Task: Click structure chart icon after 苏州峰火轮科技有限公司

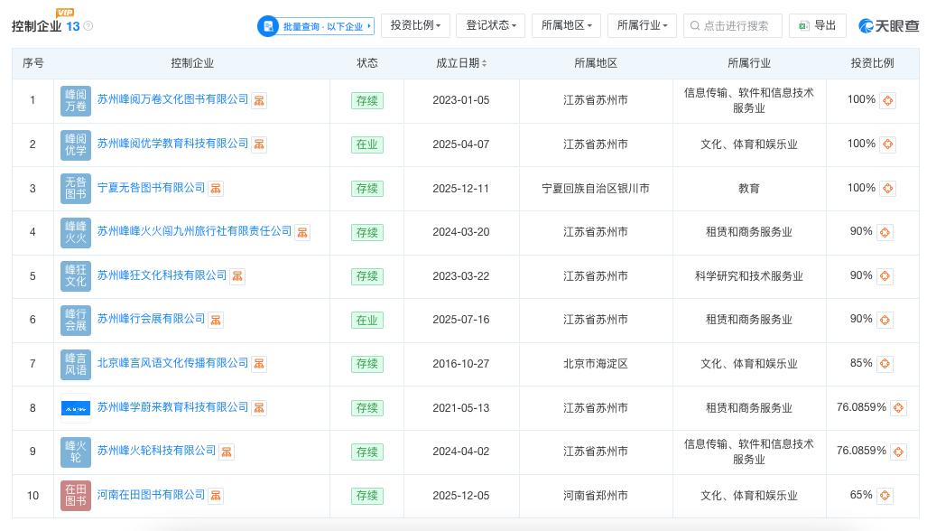Action: (x=227, y=452)
